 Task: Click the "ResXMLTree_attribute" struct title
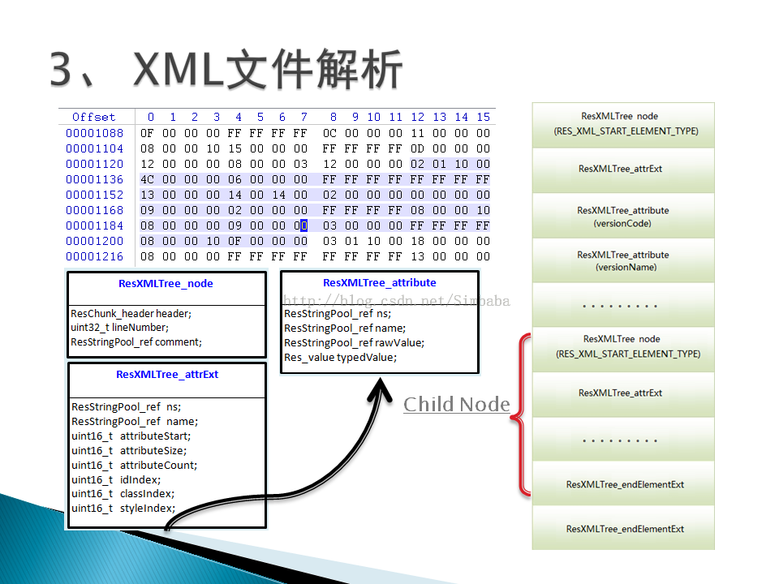pyautogui.click(x=380, y=282)
